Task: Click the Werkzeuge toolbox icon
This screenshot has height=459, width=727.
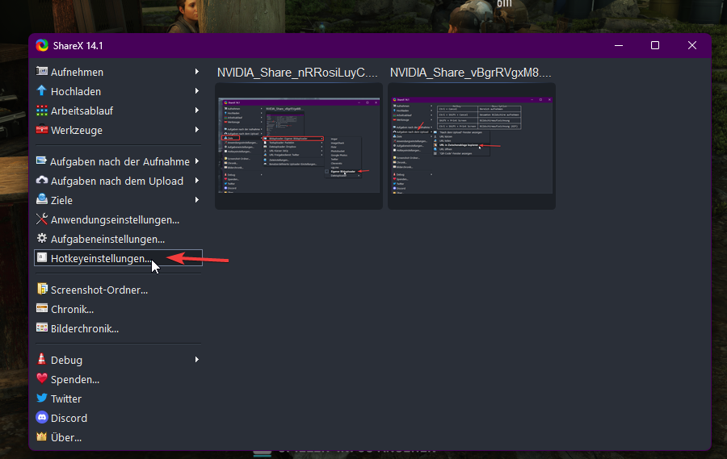Action: pyautogui.click(x=42, y=130)
